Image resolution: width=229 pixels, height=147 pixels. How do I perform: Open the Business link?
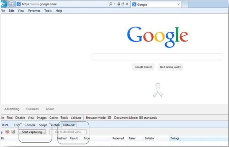coord(32,109)
